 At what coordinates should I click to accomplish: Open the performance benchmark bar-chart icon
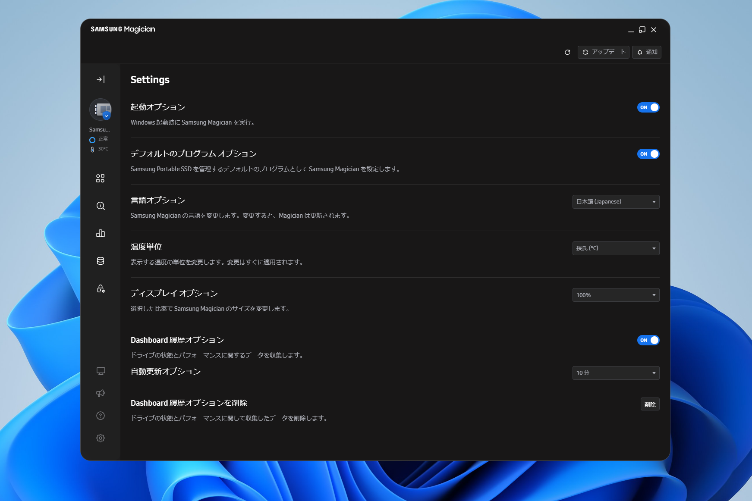click(x=101, y=233)
